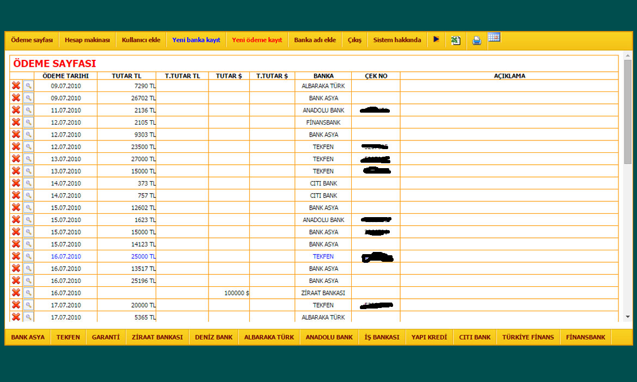Choose Yeni banka kayıt

(x=196, y=40)
